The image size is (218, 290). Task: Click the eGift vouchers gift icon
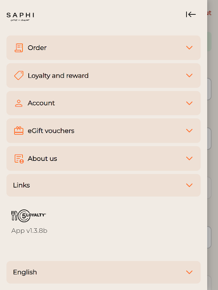[19, 131]
